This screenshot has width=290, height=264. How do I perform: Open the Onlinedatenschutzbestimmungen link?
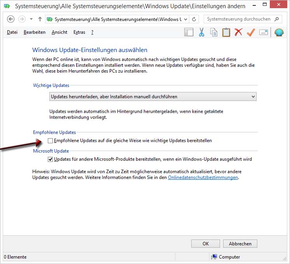pos(203,177)
